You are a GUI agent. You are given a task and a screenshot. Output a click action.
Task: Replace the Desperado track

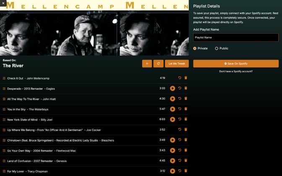179,88
